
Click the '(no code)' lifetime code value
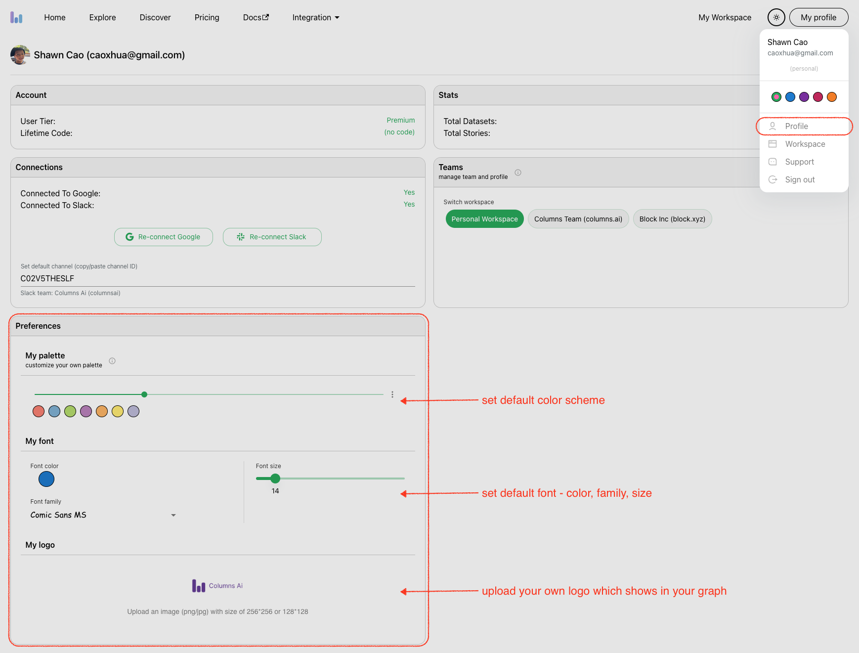(399, 132)
